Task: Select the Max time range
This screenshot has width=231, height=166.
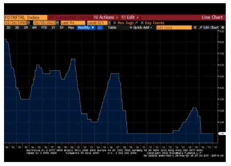Action: [71, 28]
